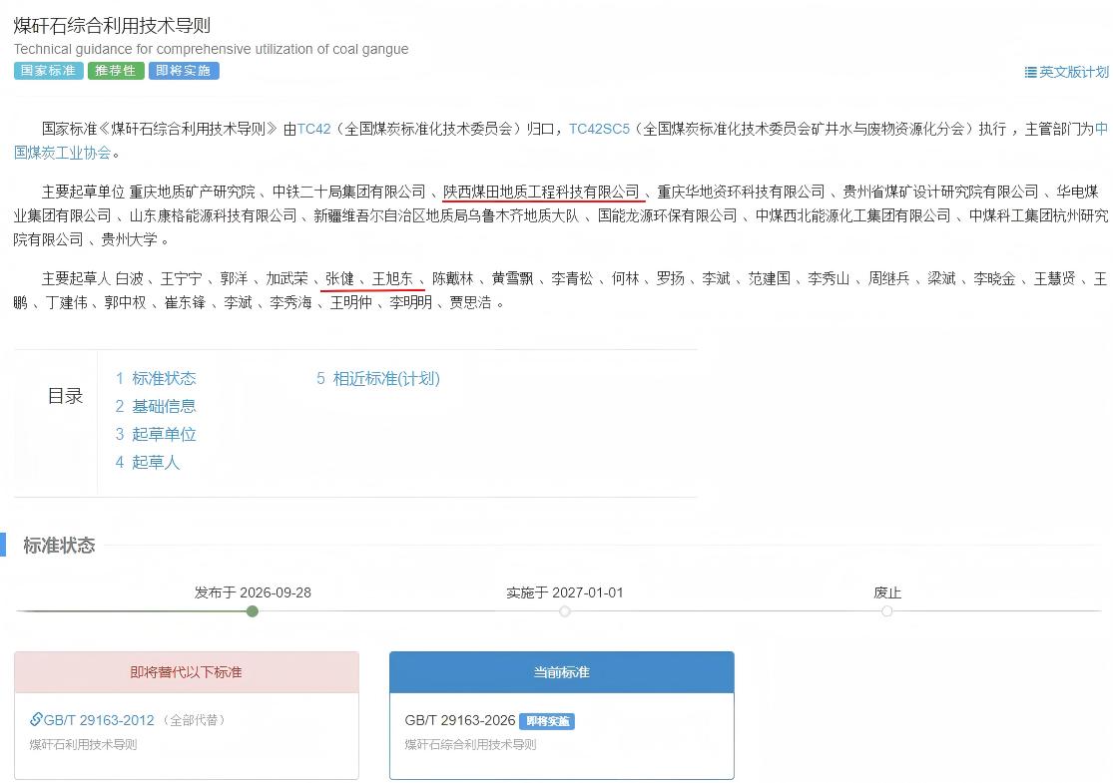Click the underlined 陕西煤田地质工程科技有限公司
The height and width of the screenshot is (783, 1113).
point(542,192)
